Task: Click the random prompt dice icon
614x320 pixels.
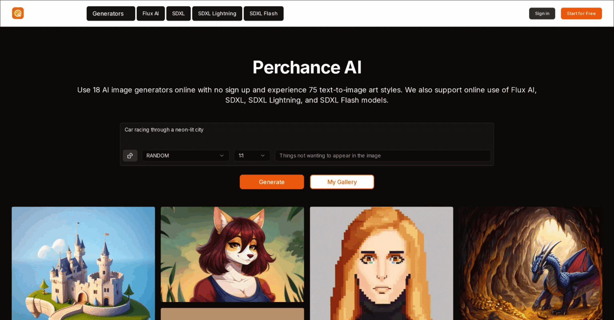Action: (x=130, y=155)
